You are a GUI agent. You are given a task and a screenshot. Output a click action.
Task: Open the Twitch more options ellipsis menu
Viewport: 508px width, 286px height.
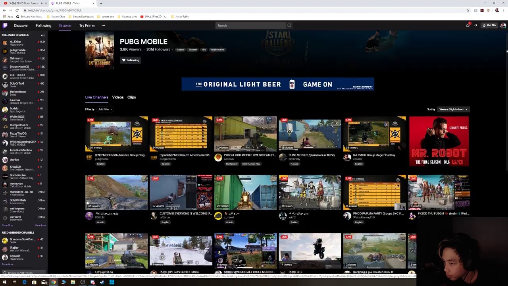(x=103, y=25)
